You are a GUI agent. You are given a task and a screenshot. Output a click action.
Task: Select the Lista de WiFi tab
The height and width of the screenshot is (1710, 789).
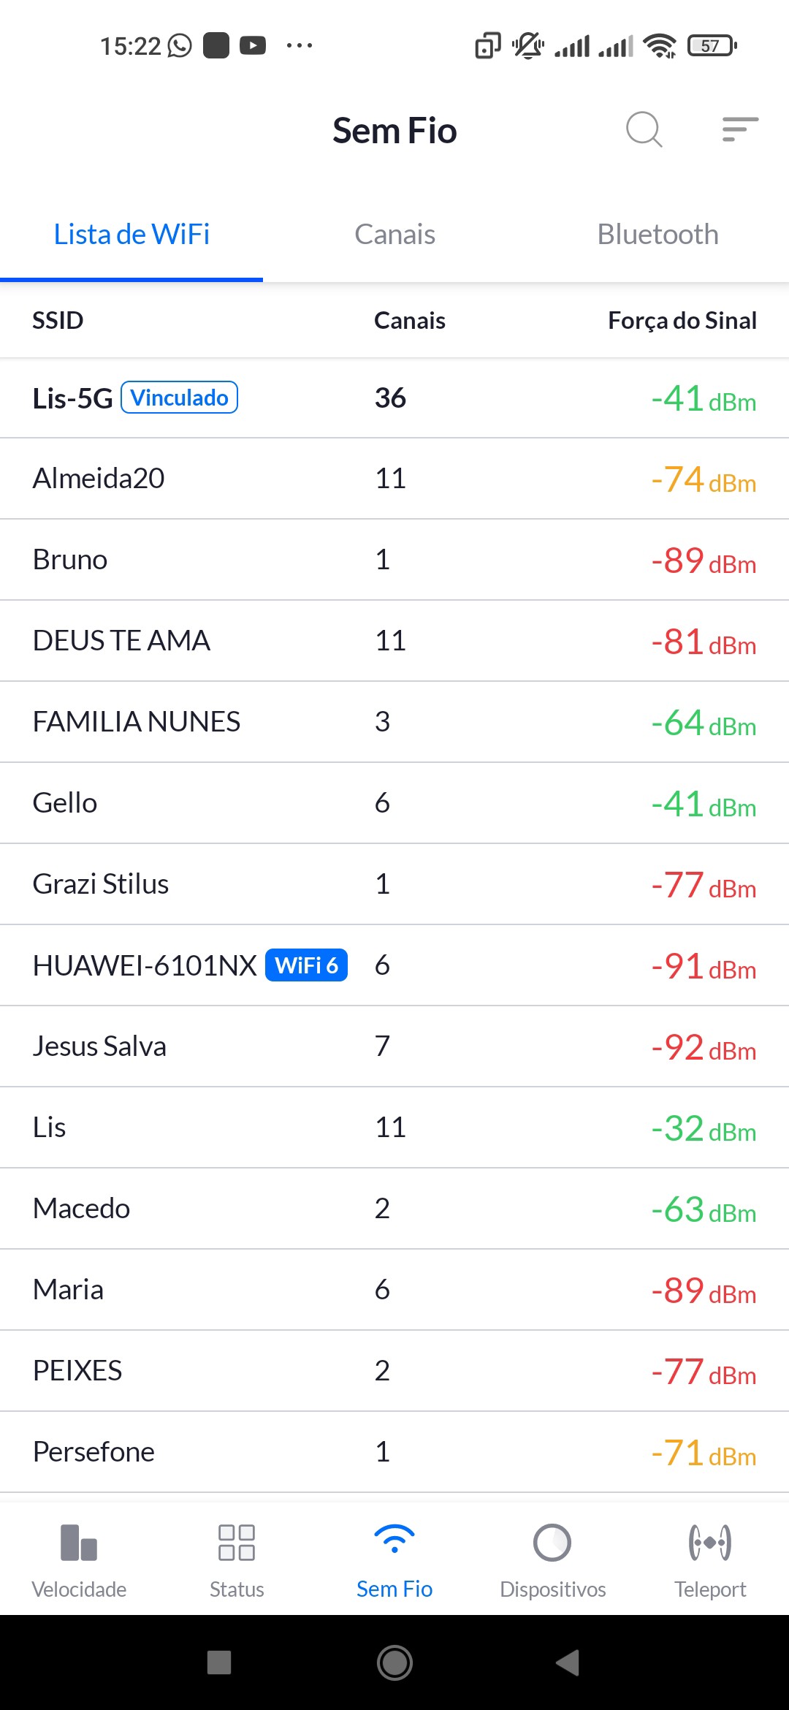tap(131, 235)
